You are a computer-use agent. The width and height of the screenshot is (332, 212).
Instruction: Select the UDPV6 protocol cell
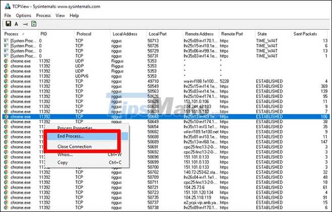[x=82, y=76]
